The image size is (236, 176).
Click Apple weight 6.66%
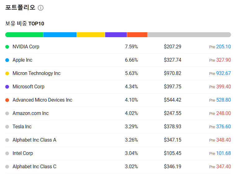pyautogui.click(x=131, y=60)
